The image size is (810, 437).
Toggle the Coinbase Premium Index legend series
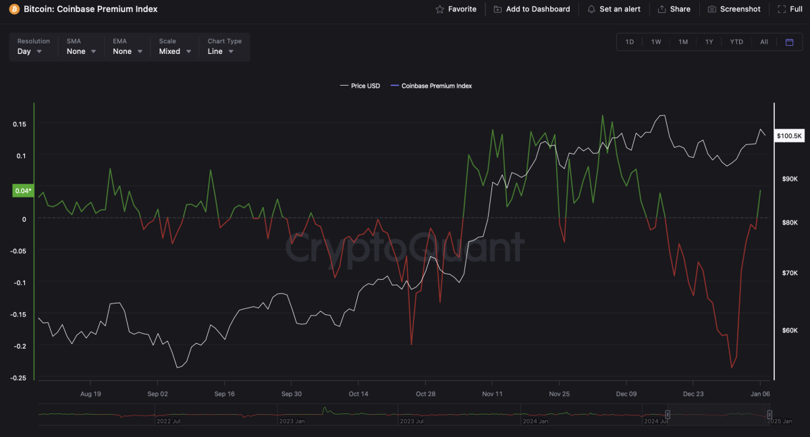point(431,86)
